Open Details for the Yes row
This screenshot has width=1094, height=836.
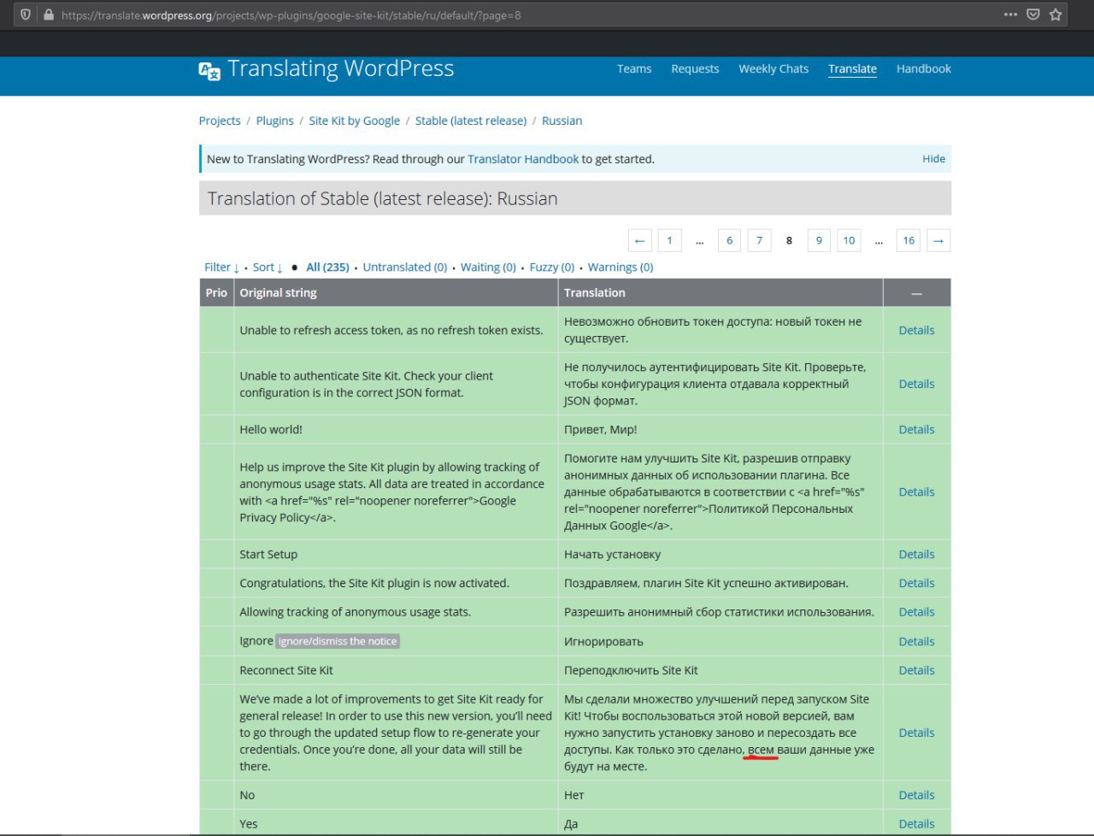(916, 824)
